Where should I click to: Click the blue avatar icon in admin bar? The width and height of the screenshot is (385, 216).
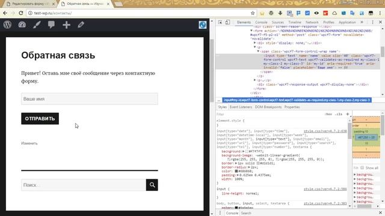203,25
